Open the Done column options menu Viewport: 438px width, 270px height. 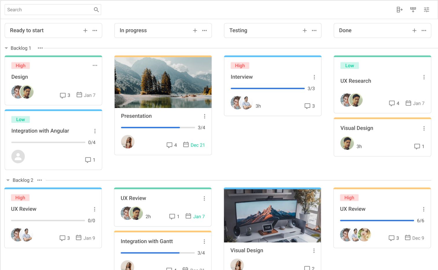[x=424, y=30]
